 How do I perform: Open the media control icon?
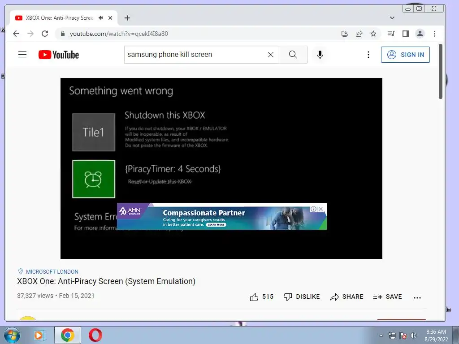[391, 34]
